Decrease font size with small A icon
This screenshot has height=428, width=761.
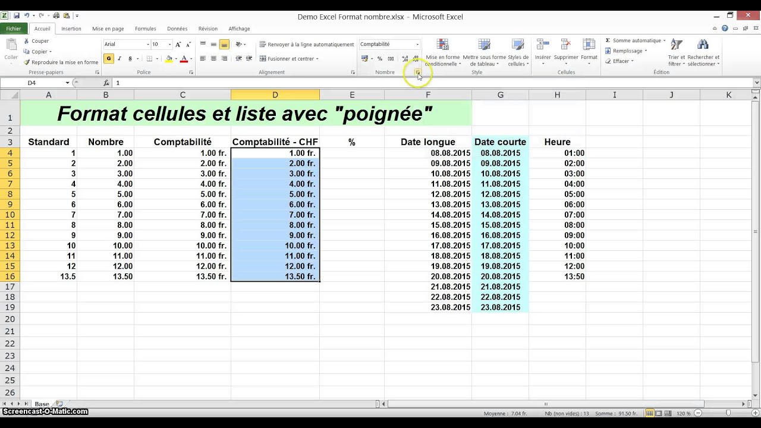(188, 44)
